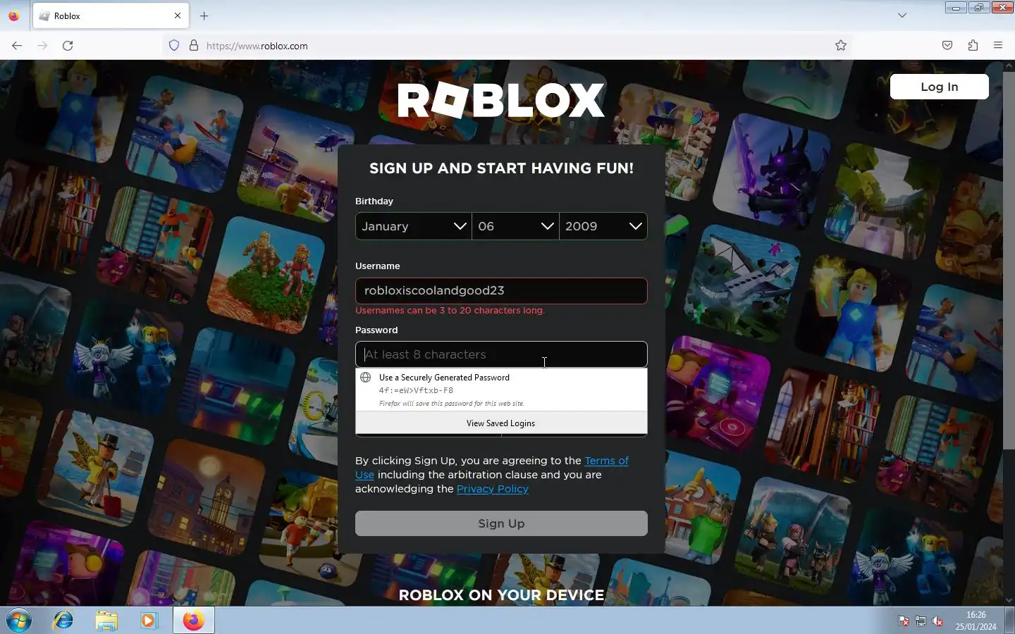Screen dimensions: 1015x634
Task: Launch Internet Explorer from taskbar
Action: pos(63,621)
